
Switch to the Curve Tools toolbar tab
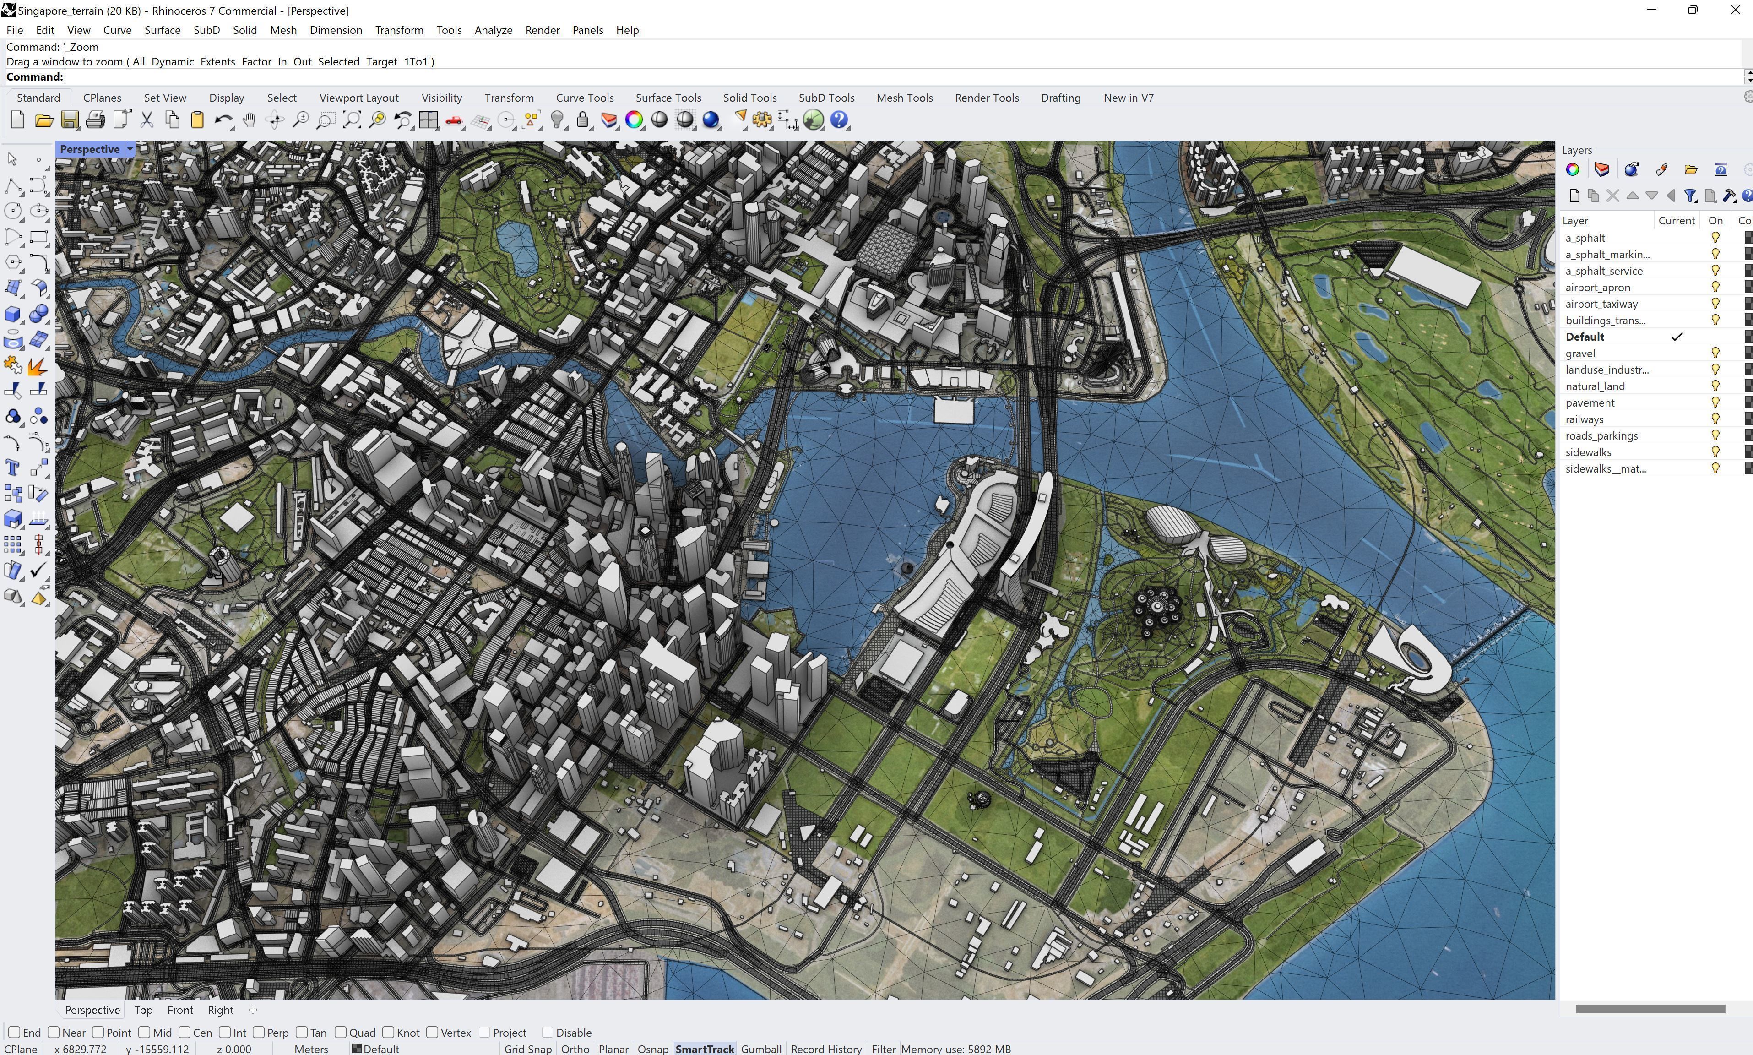(584, 98)
